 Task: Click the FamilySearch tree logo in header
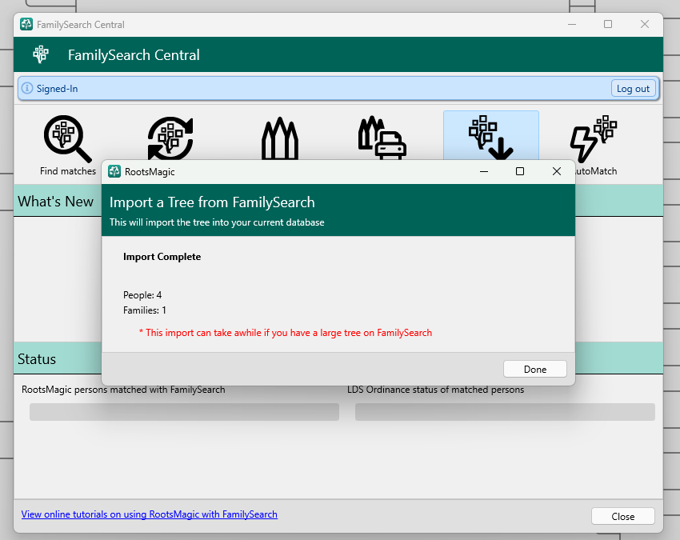(41, 54)
